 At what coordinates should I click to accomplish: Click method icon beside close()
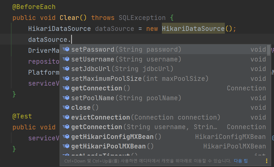coord(66,107)
